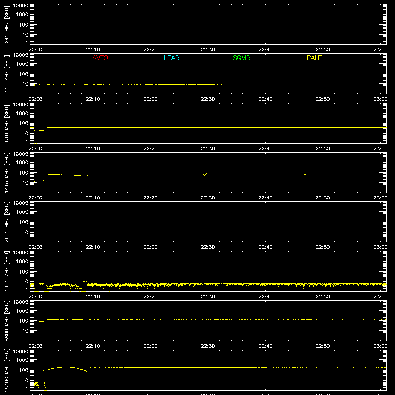Click 22:20 time label below 1415 MHz plot
The height and width of the screenshot is (395, 395).
(151, 198)
